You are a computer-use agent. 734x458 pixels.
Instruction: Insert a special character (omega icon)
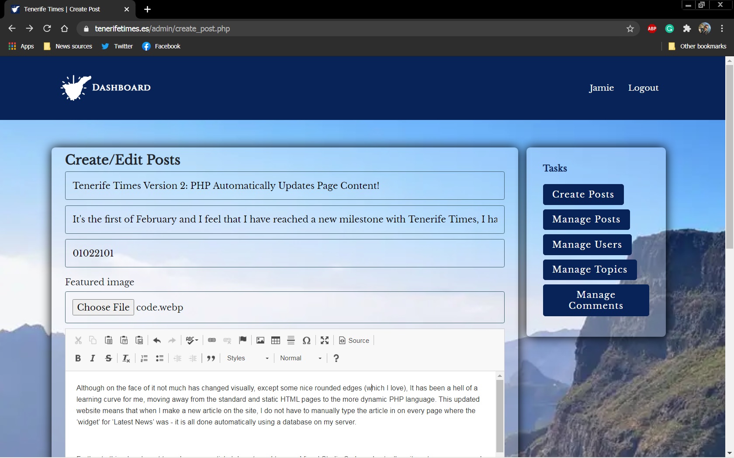pyautogui.click(x=307, y=340)
